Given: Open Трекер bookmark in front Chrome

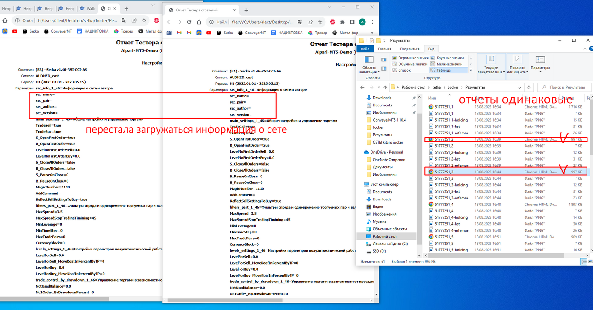Looking at the screenshot, I should (318, 33).
